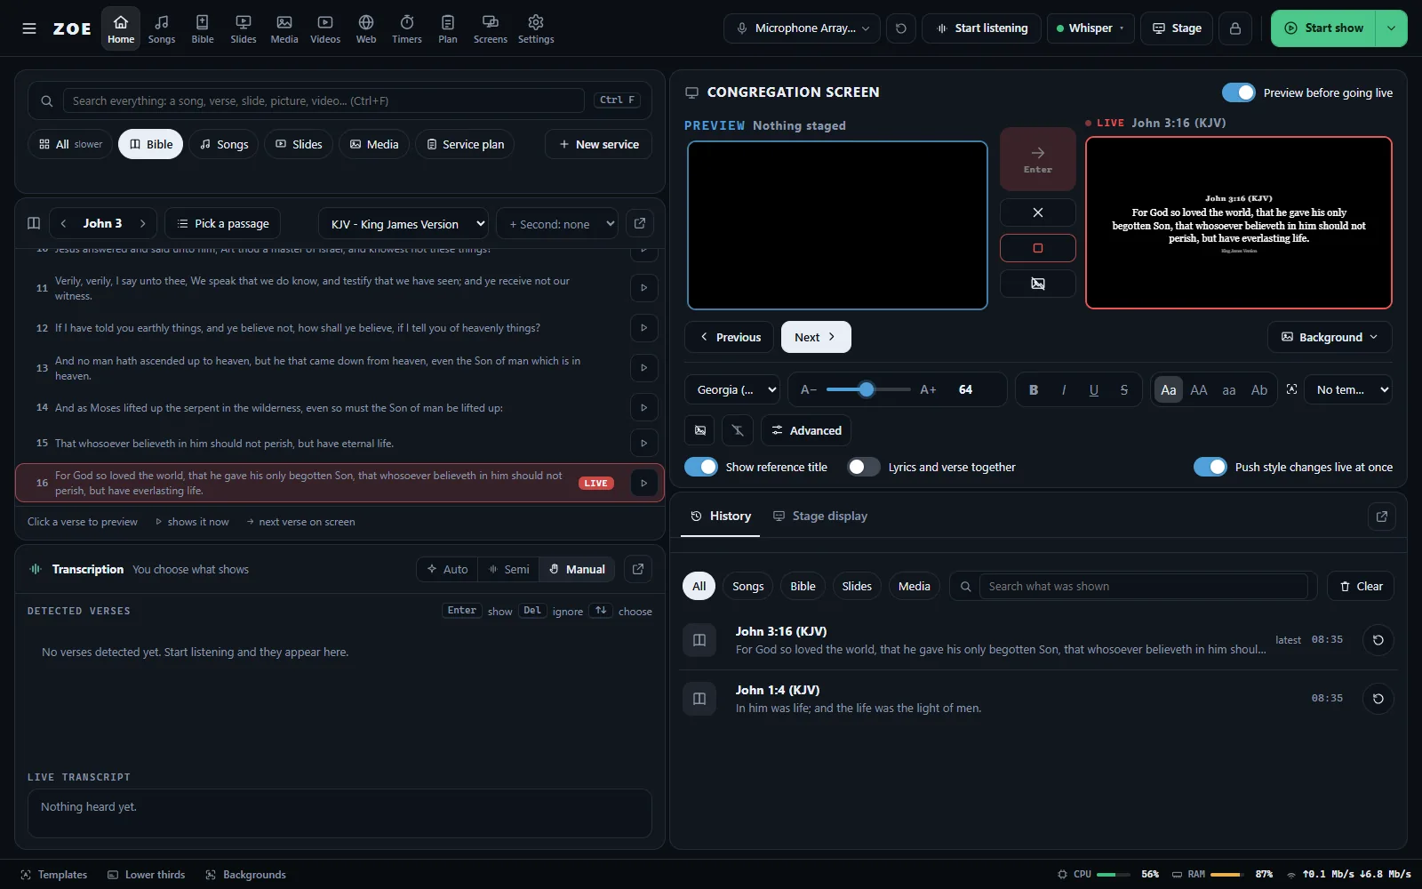Screen dimensions: 1422x889
Task: Click the Start show button
Action: coord(1323,28)
